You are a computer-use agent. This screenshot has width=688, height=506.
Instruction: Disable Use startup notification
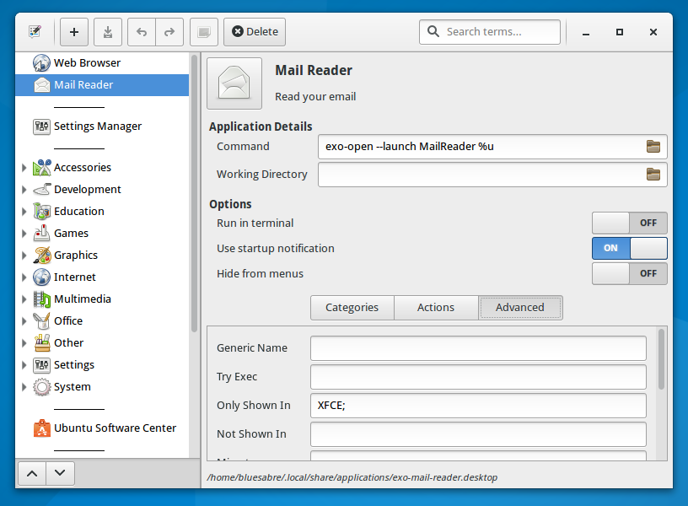(629, 248)
